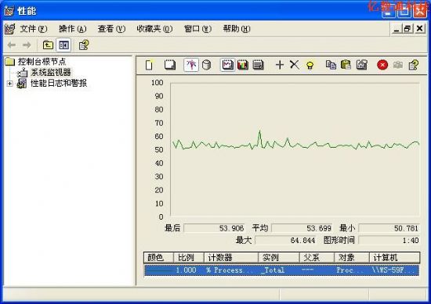
Task: Add a counter with the plus icon
Action: [280, 65]
